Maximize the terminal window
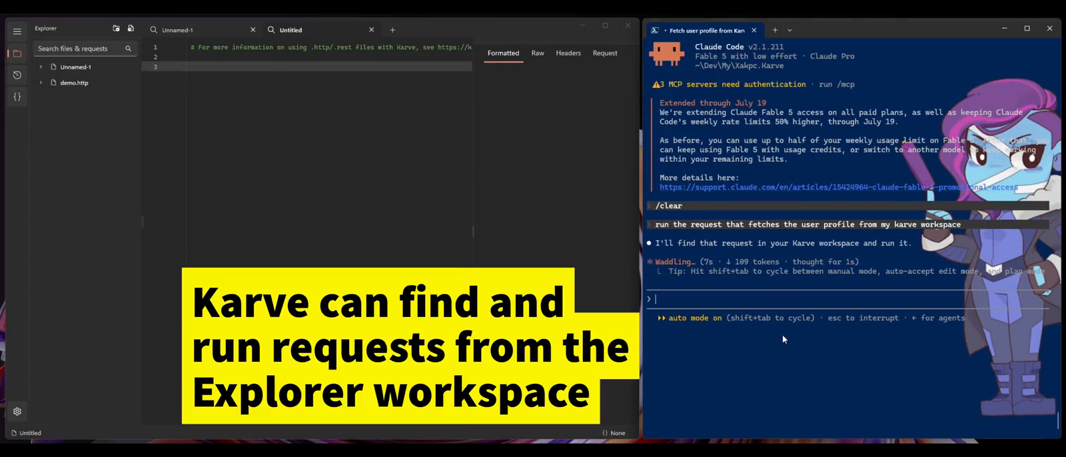The width and height of the screenshot is (1066, 457). click(x=1027, y=29)
